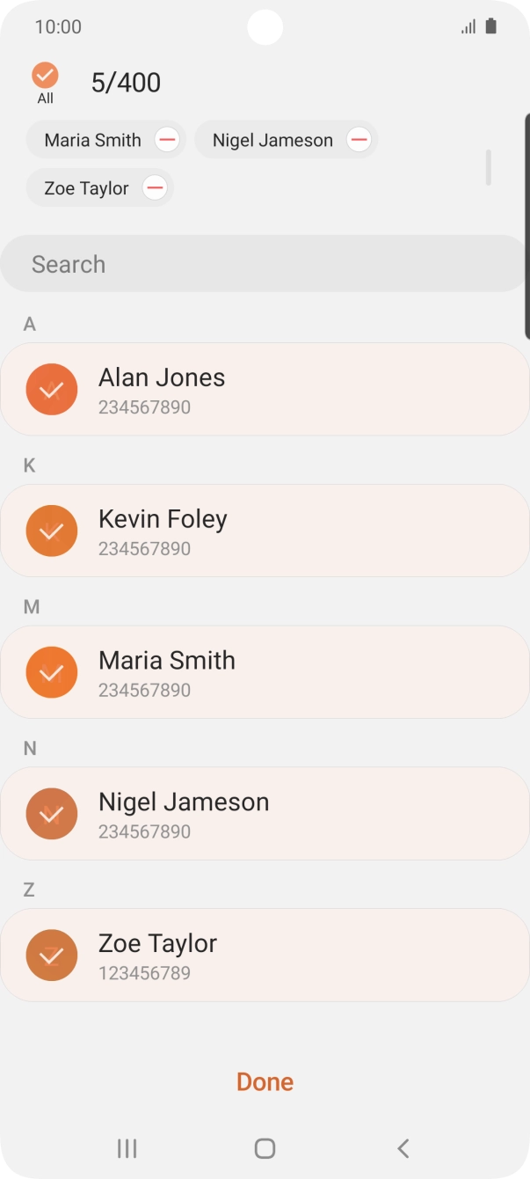Tap the Alan Jones contact name
530x1179 pixels.
click(162, 377)
